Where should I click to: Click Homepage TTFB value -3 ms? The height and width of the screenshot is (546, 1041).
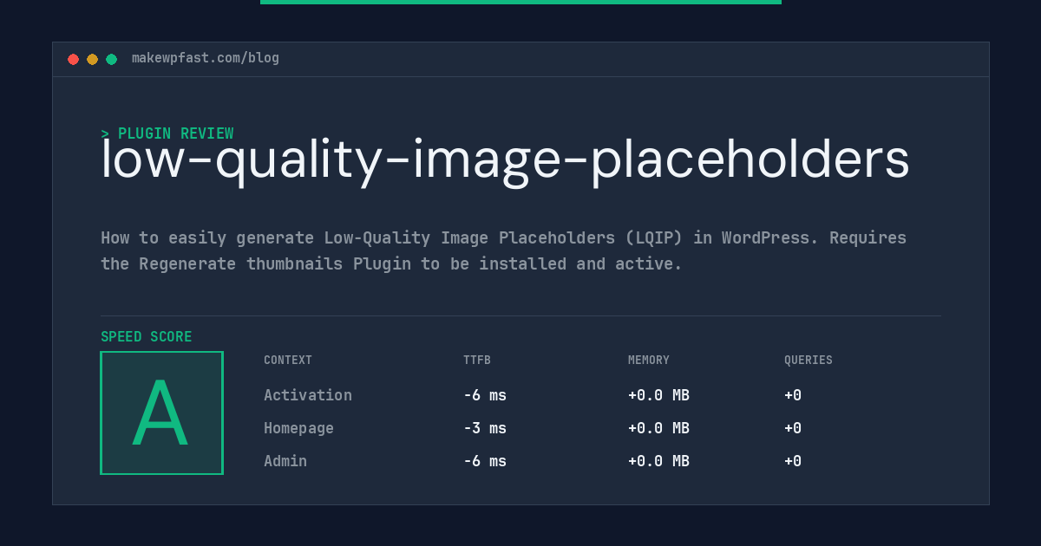485,428
